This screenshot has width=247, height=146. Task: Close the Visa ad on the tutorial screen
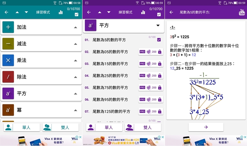click(x=245, y=137)
